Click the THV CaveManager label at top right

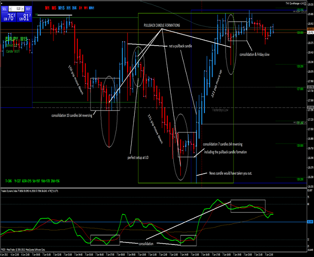click(x=296, y=3)
